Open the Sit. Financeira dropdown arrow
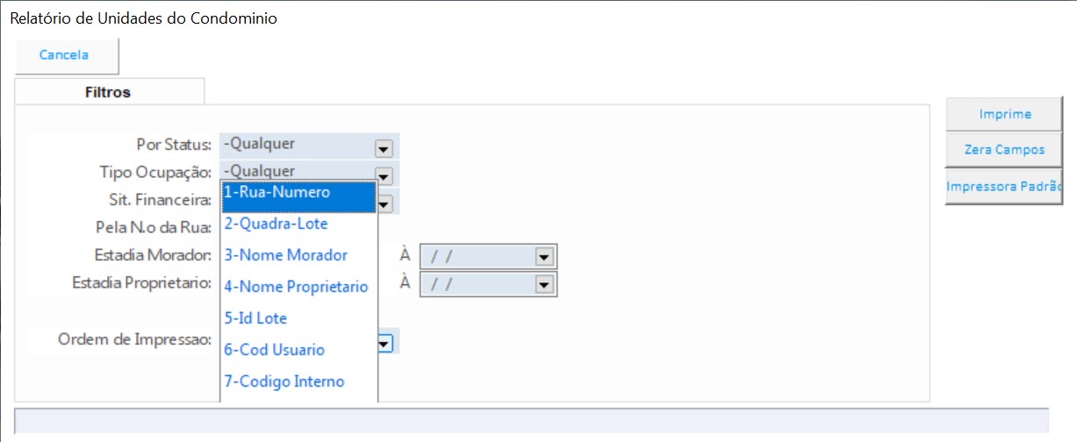This screenshot has width=1077, height=442. (384, 203)
